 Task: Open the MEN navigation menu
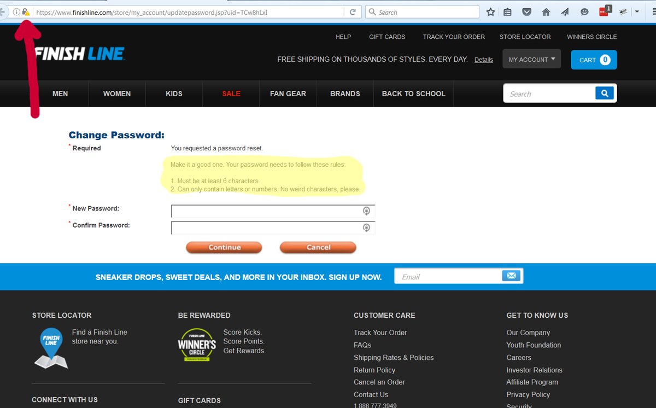tap(60, 94)
